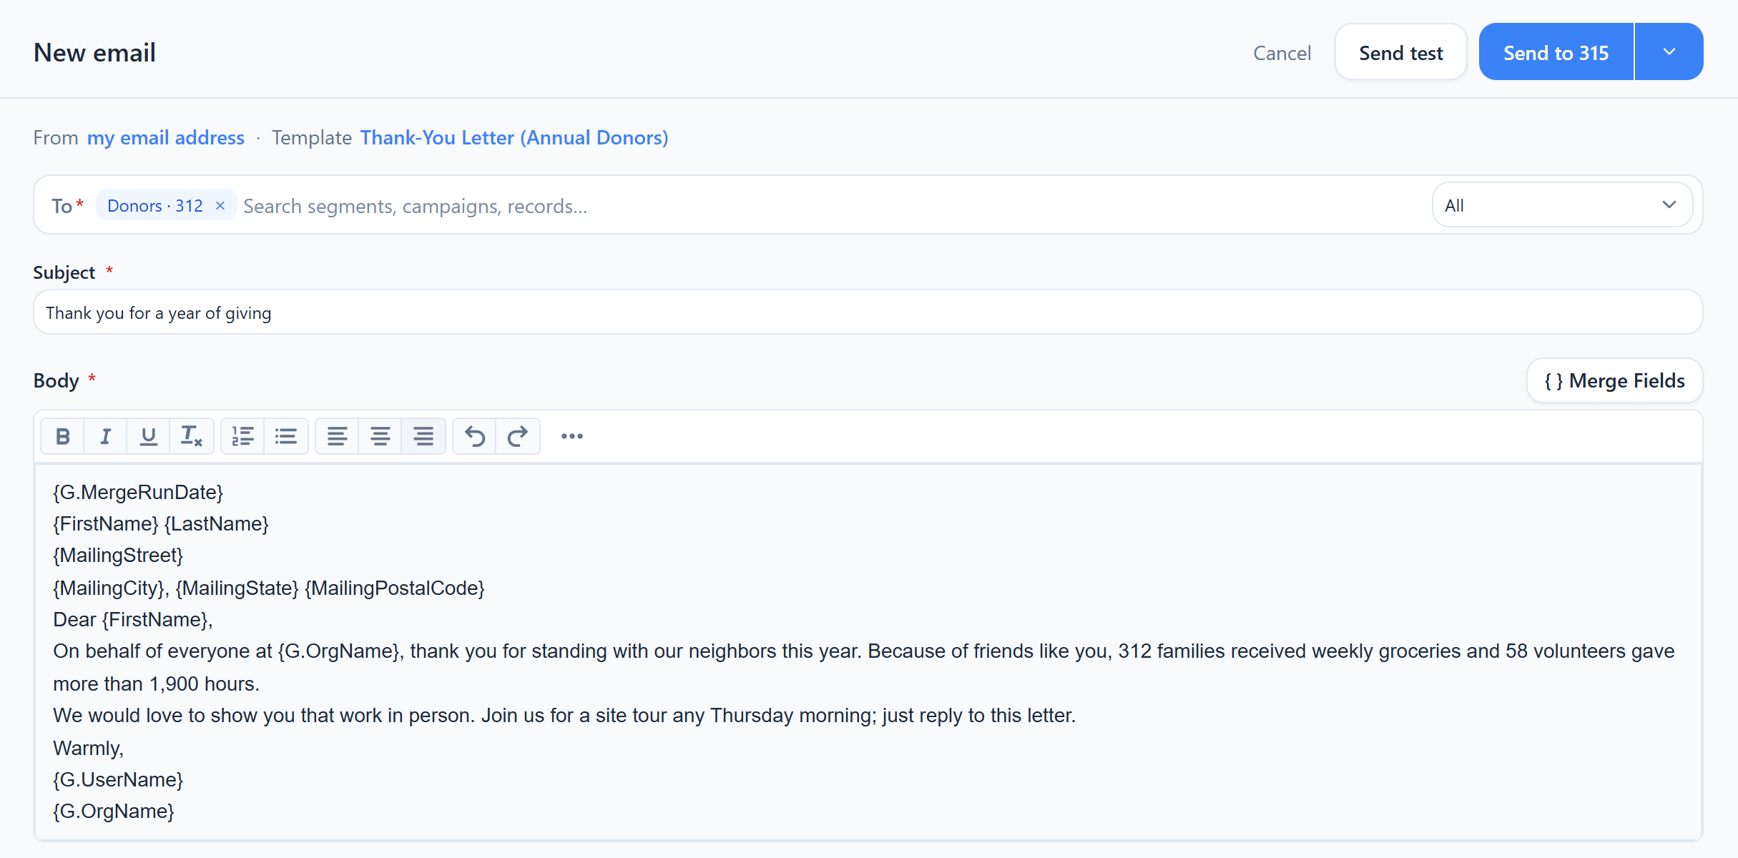
Task: Click the 'We would love to show you' sentence
Action: (564, 715)
